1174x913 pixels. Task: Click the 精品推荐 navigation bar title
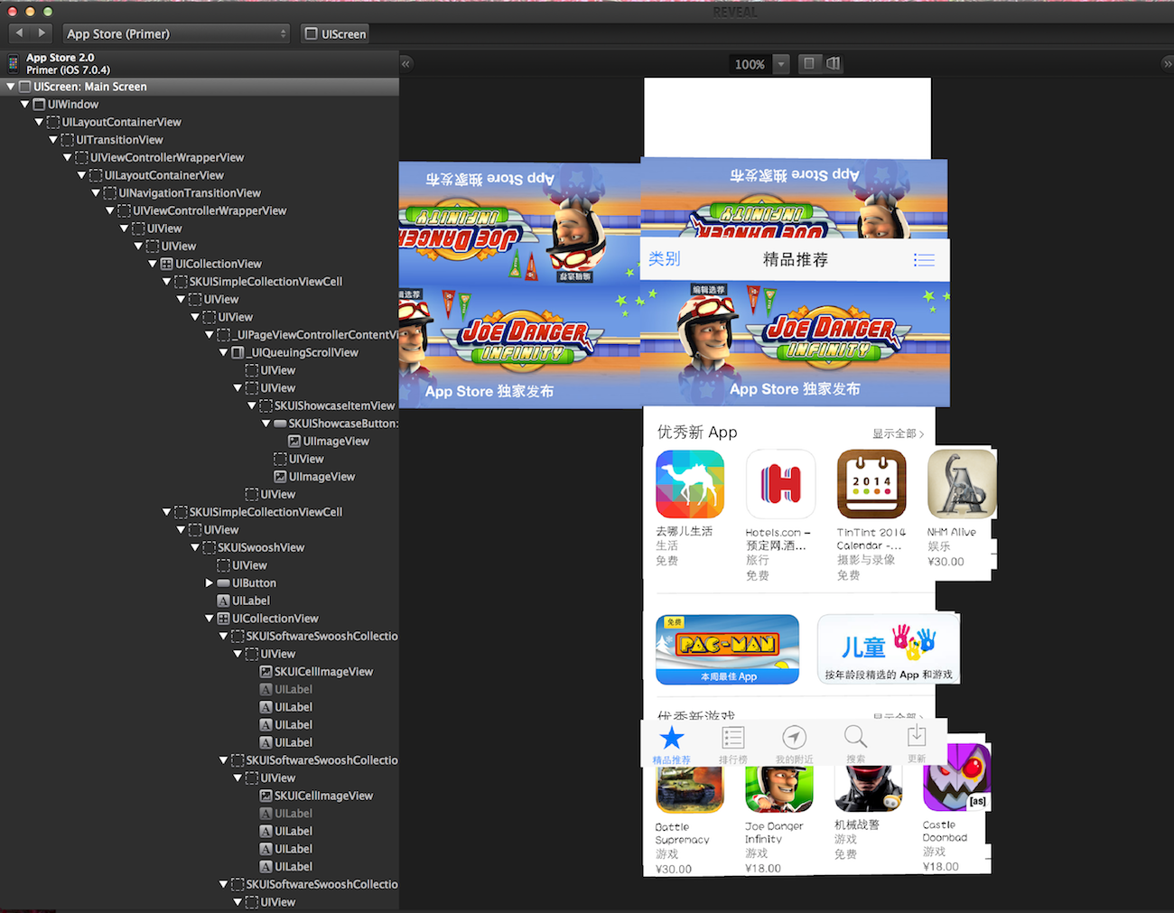[796, 260]
